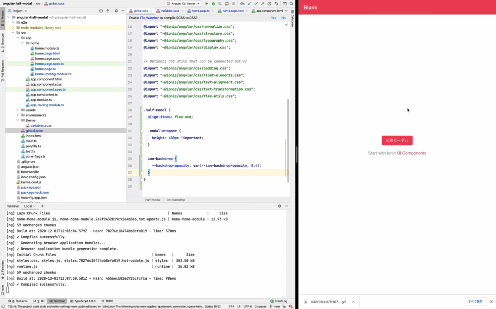
Task: Start debugging with the bug icon
Action: [213, 4]
